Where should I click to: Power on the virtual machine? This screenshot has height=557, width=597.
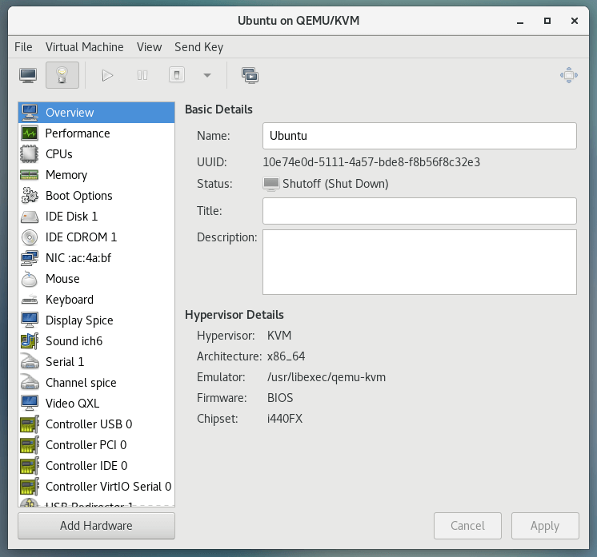[x=108, y=75]
